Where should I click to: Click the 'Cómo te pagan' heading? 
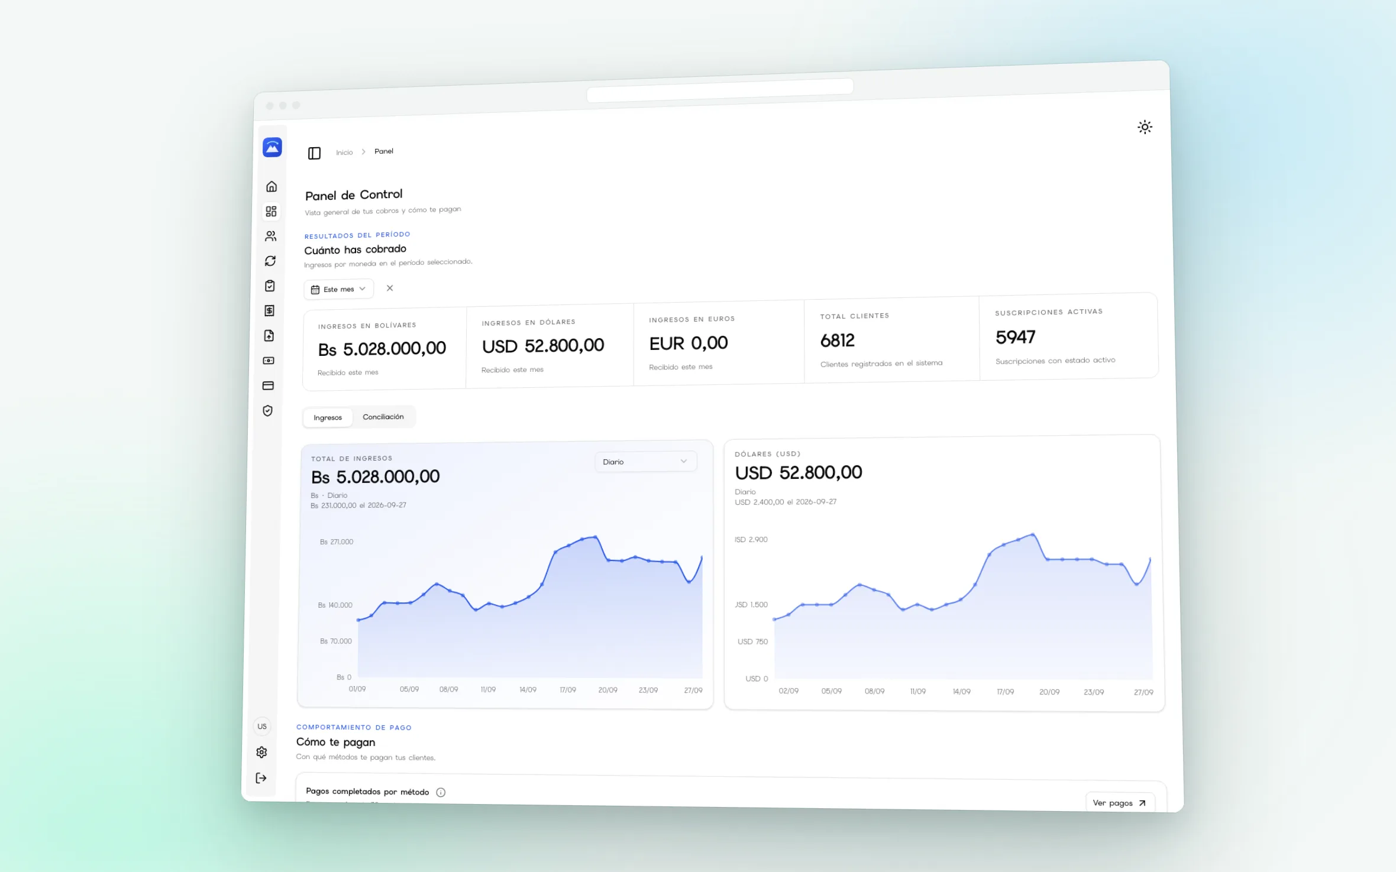(x=335, y=742)
